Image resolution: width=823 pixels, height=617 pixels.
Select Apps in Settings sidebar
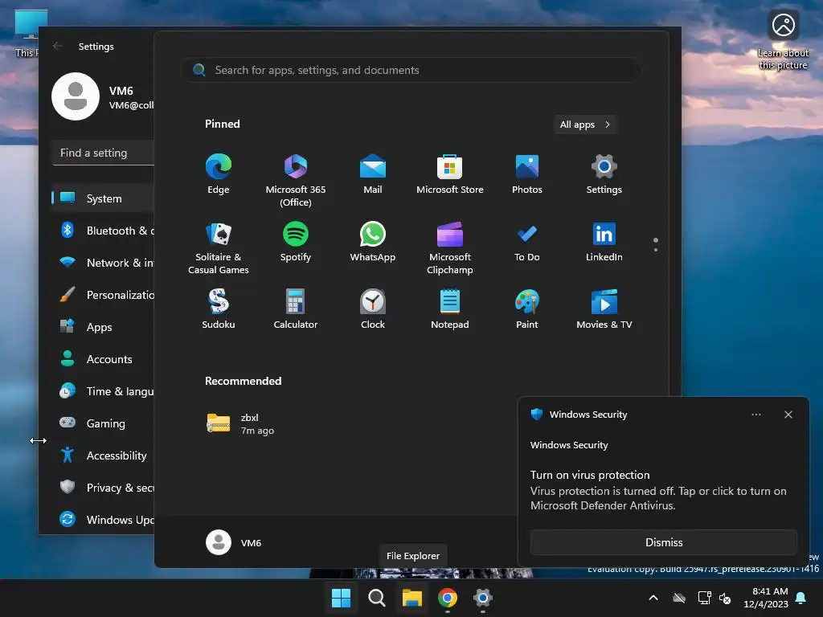[x=103, y=327]
